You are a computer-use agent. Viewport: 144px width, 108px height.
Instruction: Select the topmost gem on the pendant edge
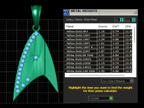pos(36,34)
